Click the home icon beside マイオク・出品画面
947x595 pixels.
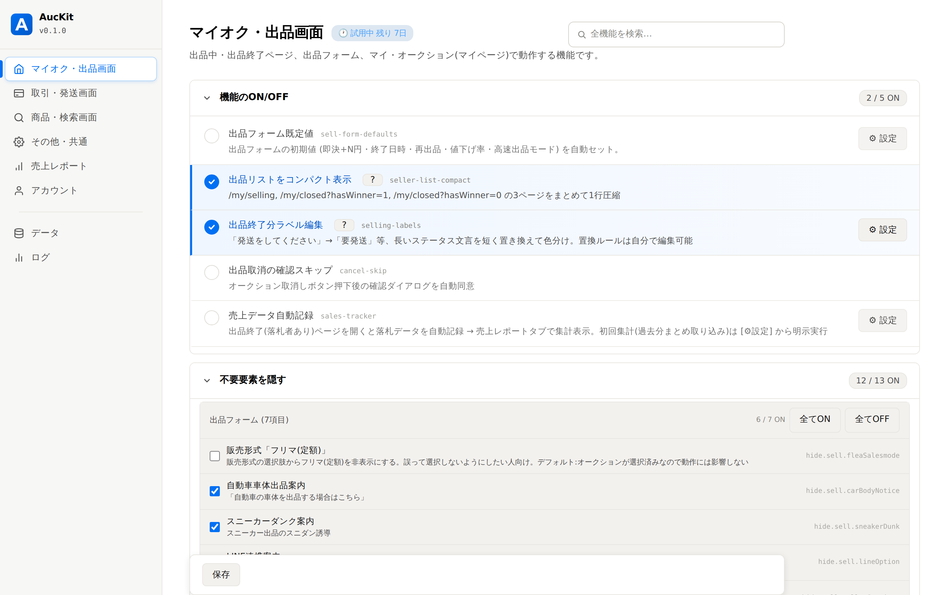[x=19, y=69]
